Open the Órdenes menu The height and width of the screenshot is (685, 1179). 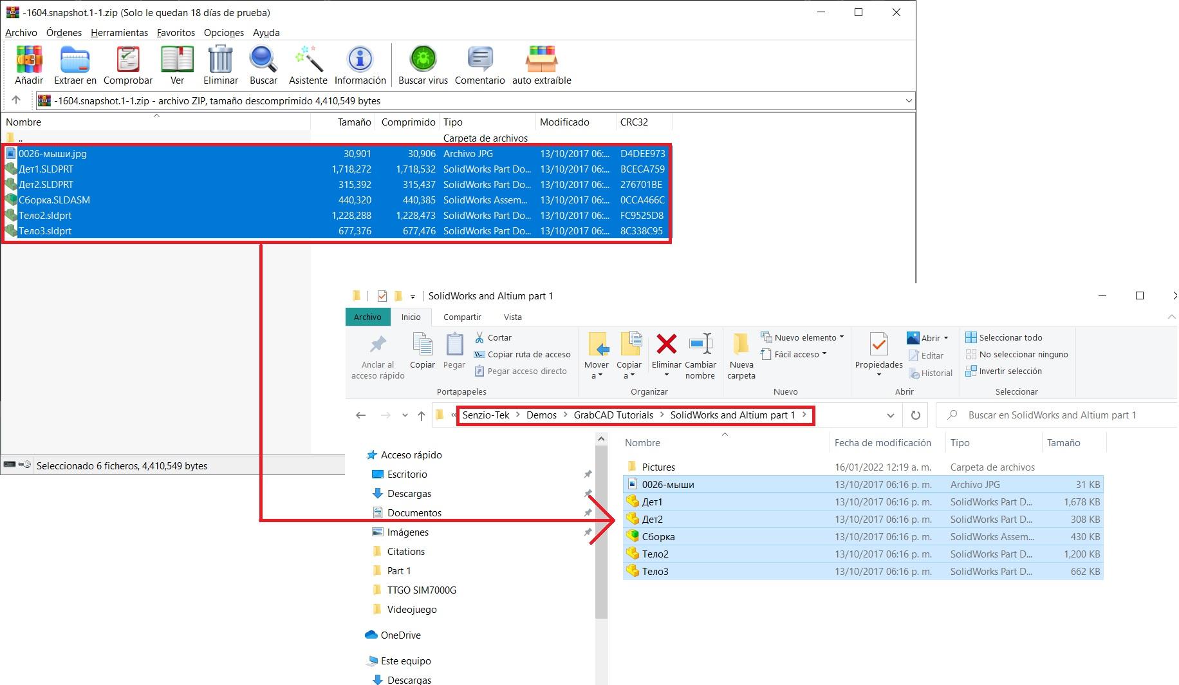pyautogui.click(x=64, y=32)
